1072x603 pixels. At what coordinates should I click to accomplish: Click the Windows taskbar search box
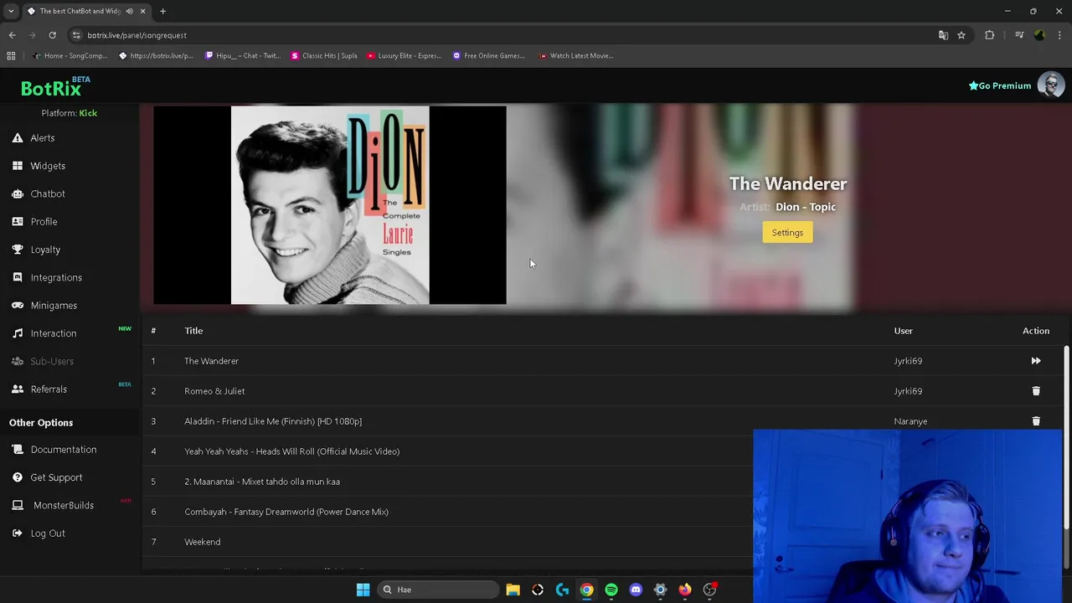point(437,590)
